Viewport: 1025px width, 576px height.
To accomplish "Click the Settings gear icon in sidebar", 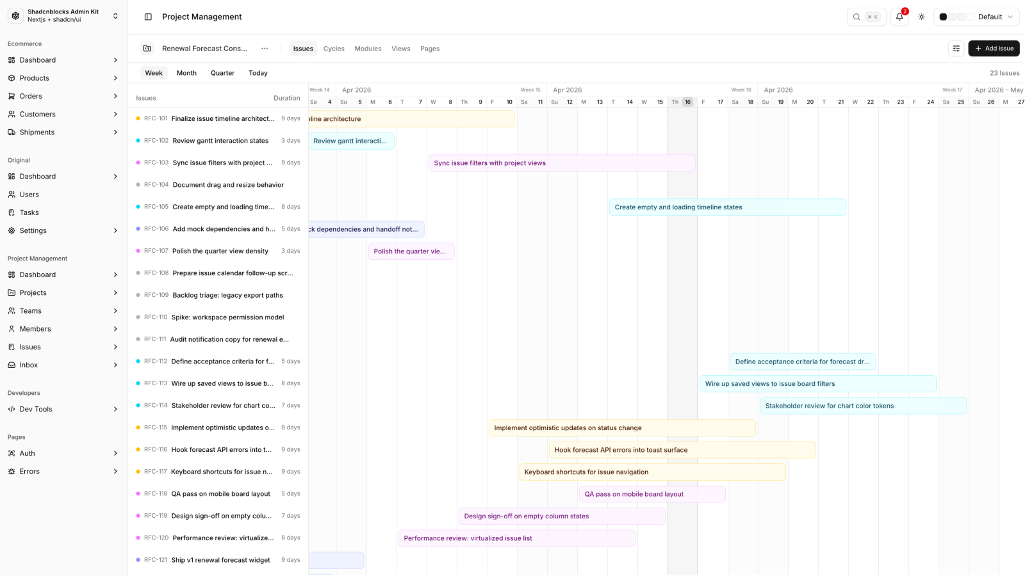I will tap(12, 230).
